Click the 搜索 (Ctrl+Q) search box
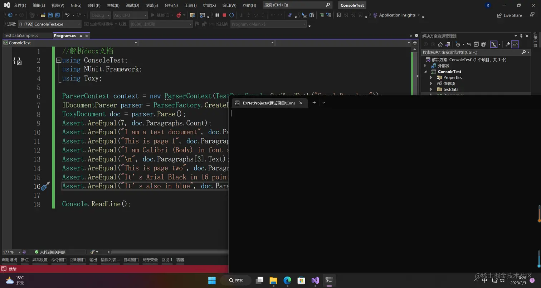Image resolution: width=541 pixels, height=288 pixels. [x=297, y=5]
